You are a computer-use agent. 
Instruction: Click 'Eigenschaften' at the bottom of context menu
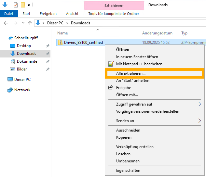tap(128, 171)
